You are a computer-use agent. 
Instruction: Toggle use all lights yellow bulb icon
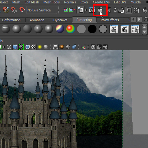40,47
